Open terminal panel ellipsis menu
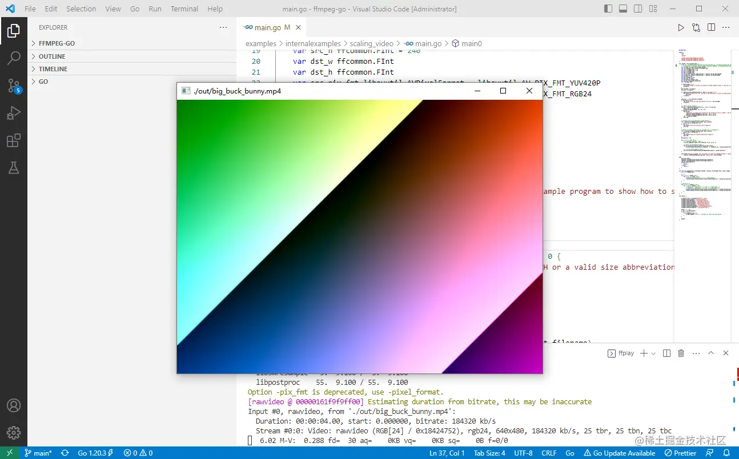 coord(696,354)
